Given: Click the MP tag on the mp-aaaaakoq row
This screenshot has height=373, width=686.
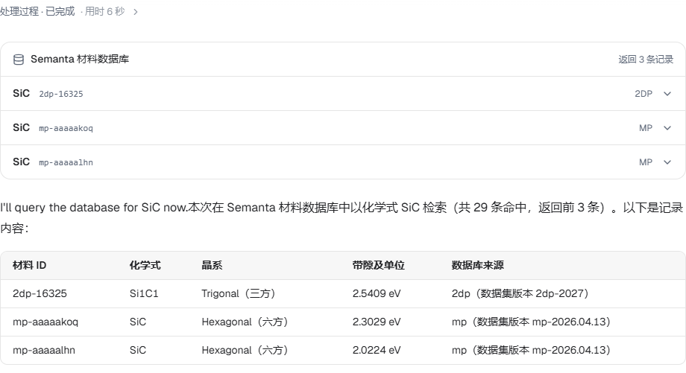Looking at the screenshot, I should click(x=646, y=128).
